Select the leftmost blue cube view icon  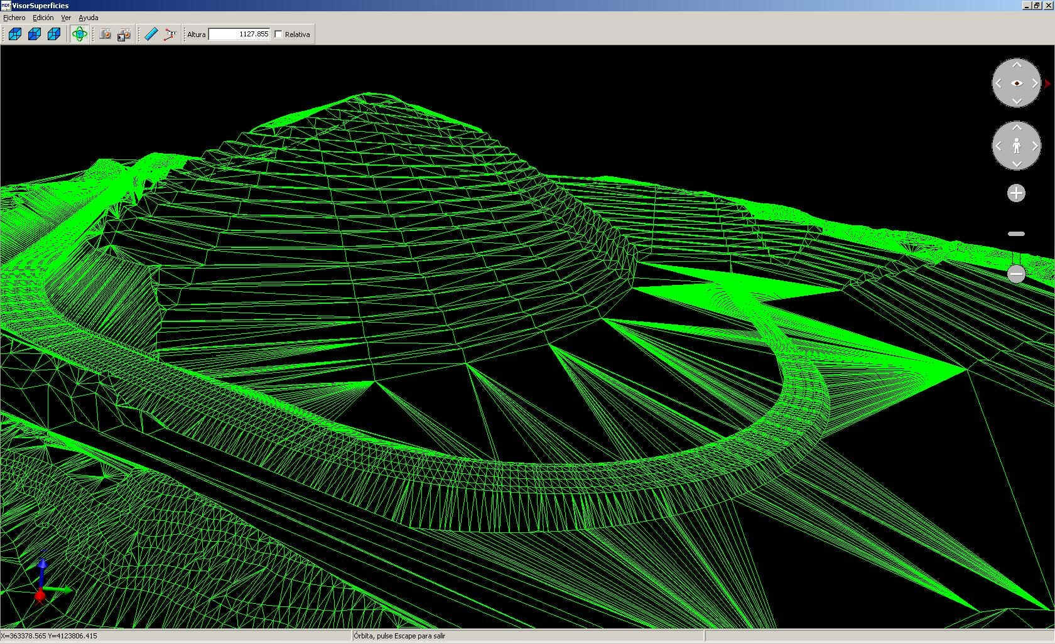tap(15, 34)
